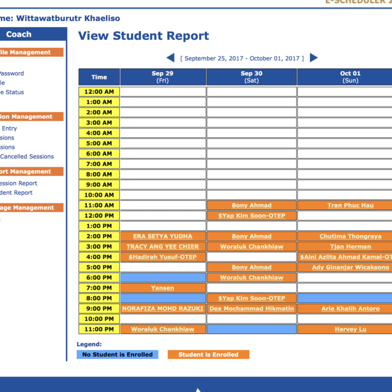Click Report Management section header
This screenshot has width=392, height=392.
pos(31,171)
